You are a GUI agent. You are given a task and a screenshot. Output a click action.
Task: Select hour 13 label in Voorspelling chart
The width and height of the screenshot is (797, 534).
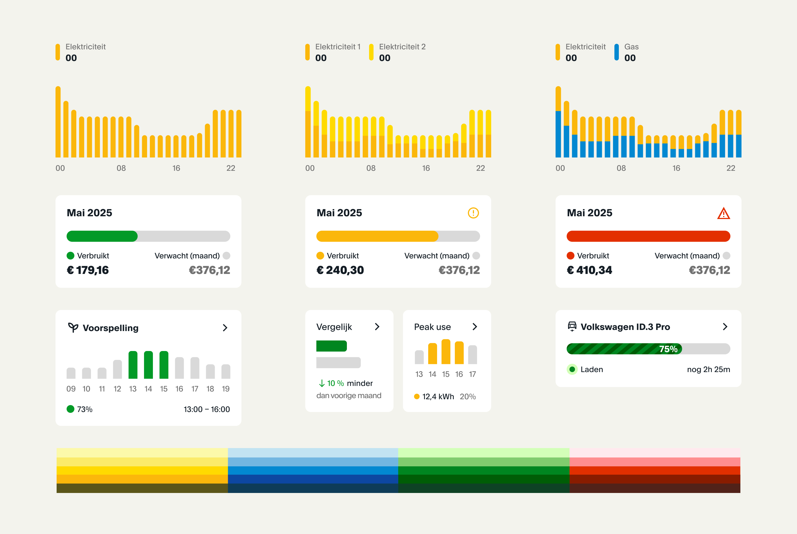133,389
